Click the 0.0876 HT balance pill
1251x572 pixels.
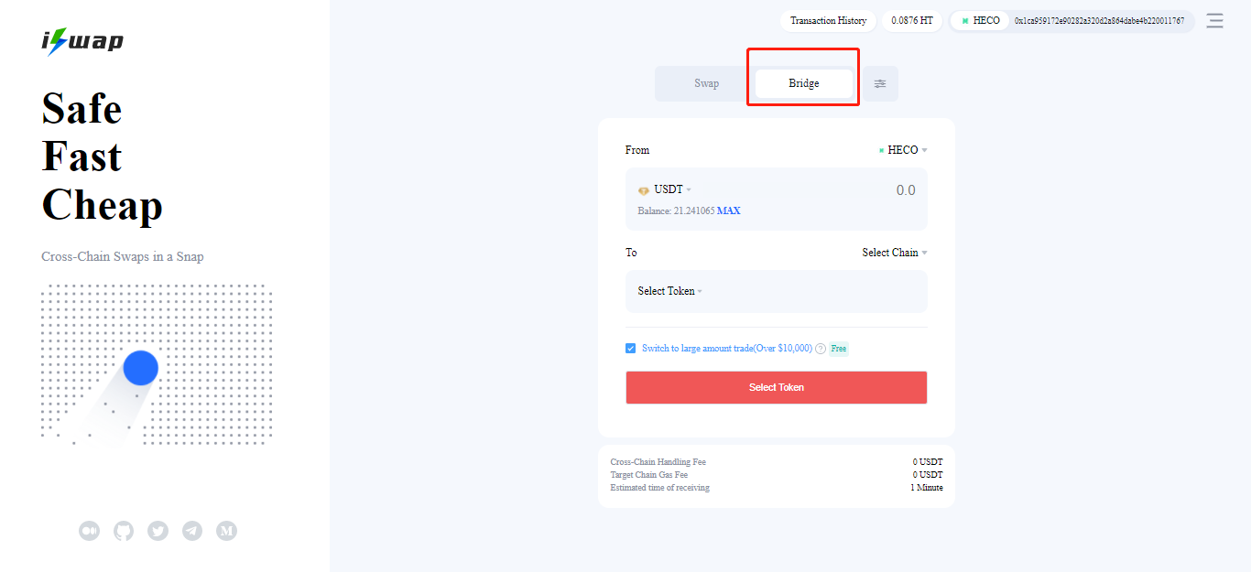point(912,20)
